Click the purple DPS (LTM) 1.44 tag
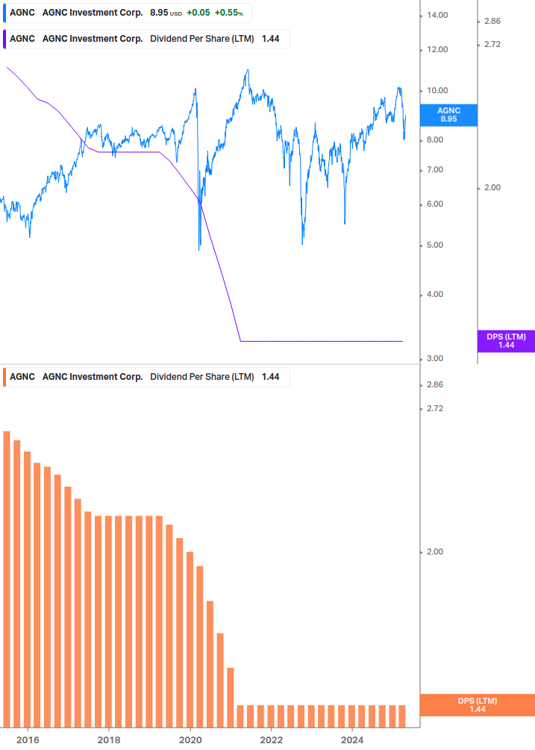Screen dimensions: 535x750 (506, 341)
